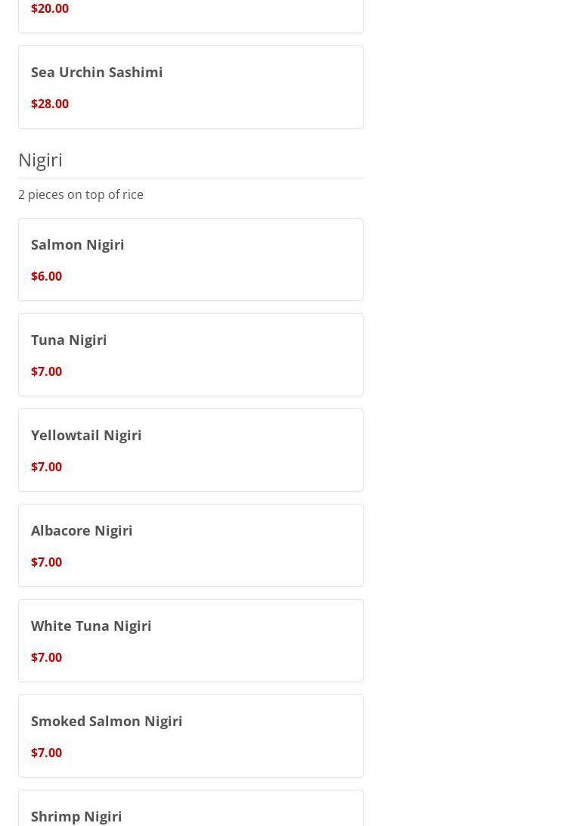The image size is (582, 826).
Task: Click the price below White Tuna Nigiri
Action: click(46, 657)
